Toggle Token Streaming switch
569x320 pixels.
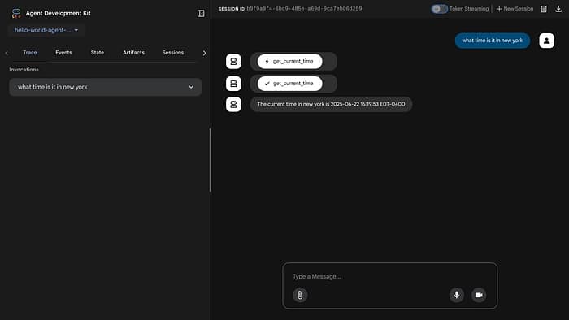(x=439, y=9)
